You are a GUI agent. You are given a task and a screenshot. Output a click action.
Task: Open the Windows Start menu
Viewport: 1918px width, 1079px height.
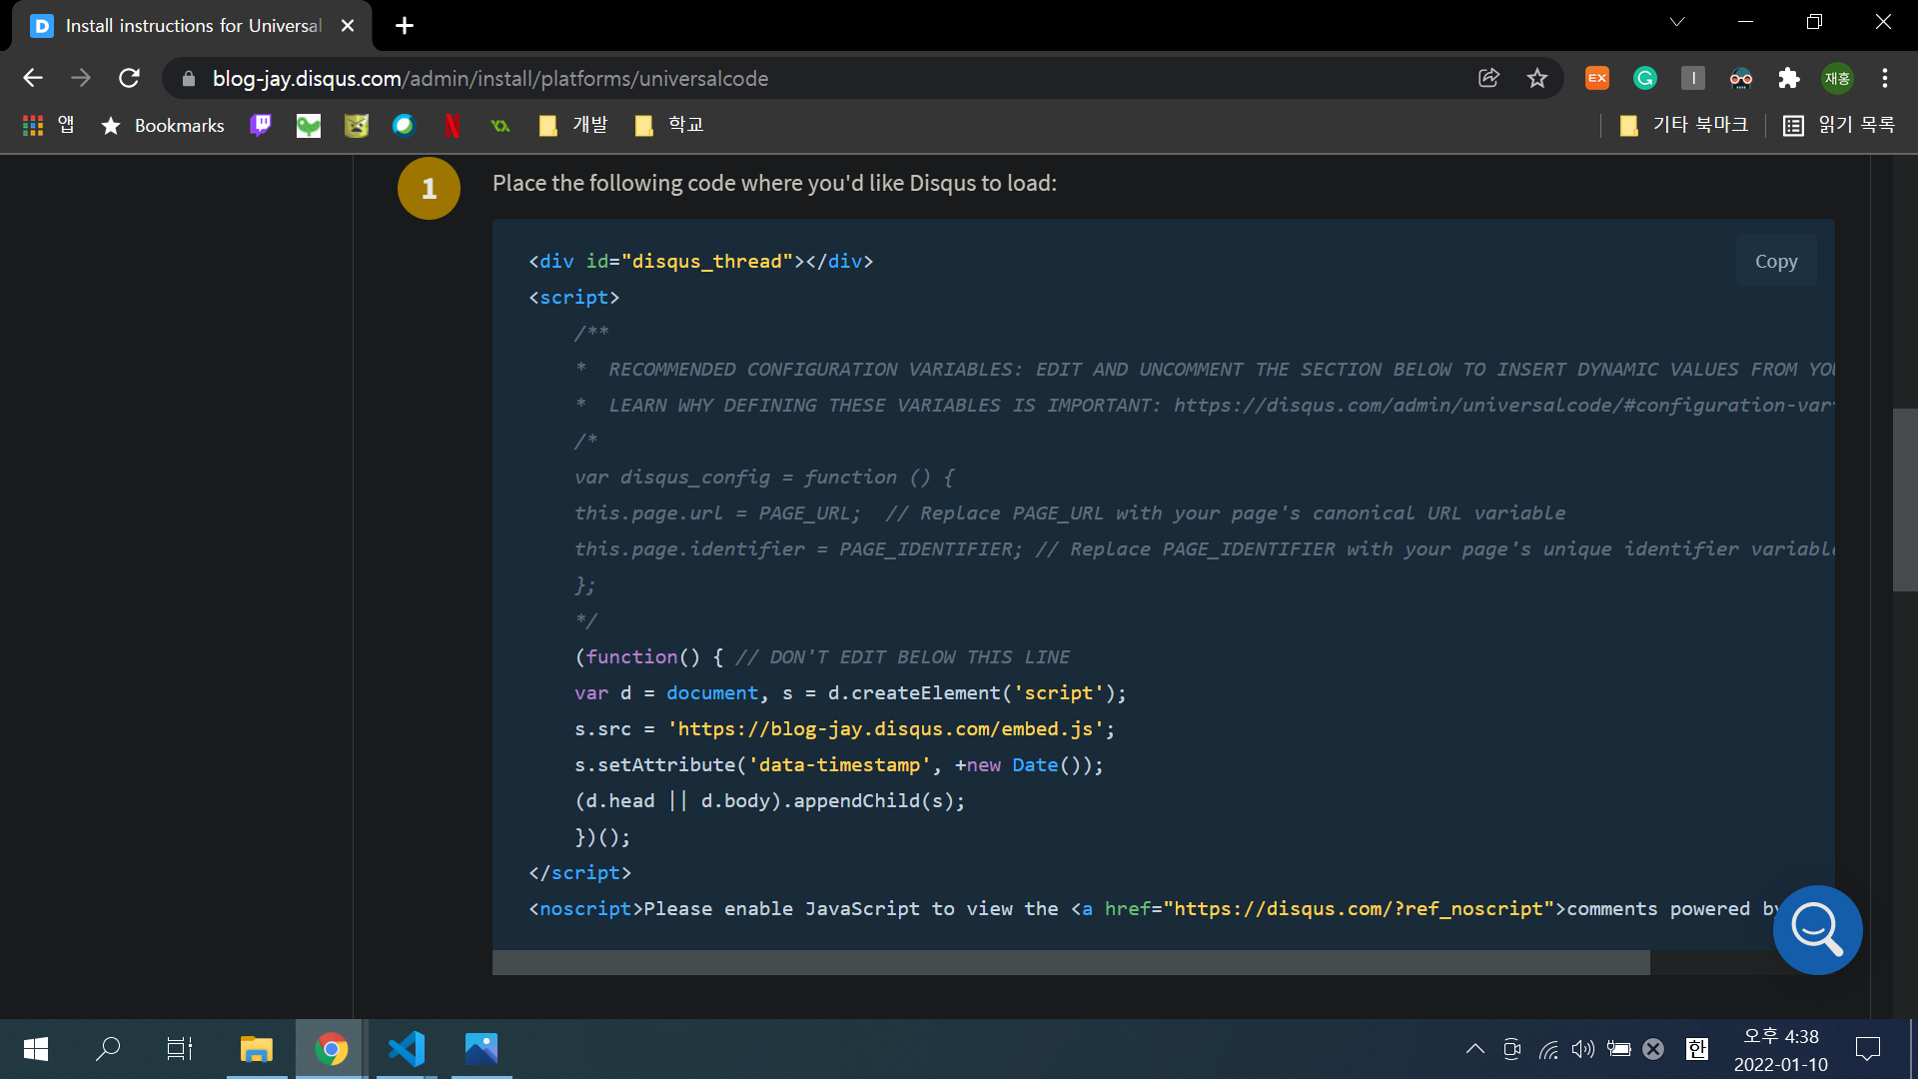coord(36,1049)
